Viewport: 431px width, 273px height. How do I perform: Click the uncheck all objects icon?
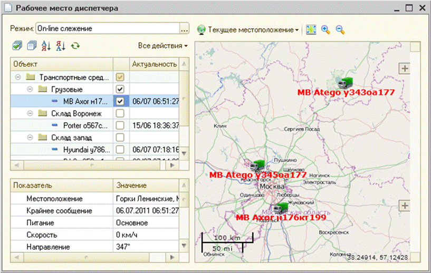[31, 46]
